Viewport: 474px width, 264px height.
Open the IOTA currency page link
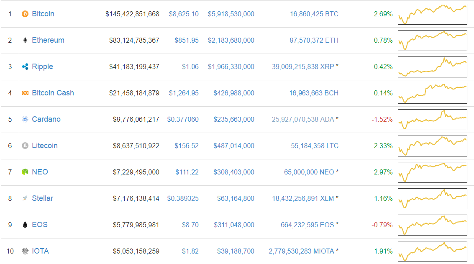[x=40, y=251]
